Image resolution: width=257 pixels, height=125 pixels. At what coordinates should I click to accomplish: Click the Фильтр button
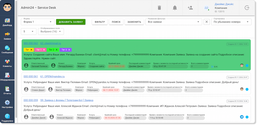100,22
